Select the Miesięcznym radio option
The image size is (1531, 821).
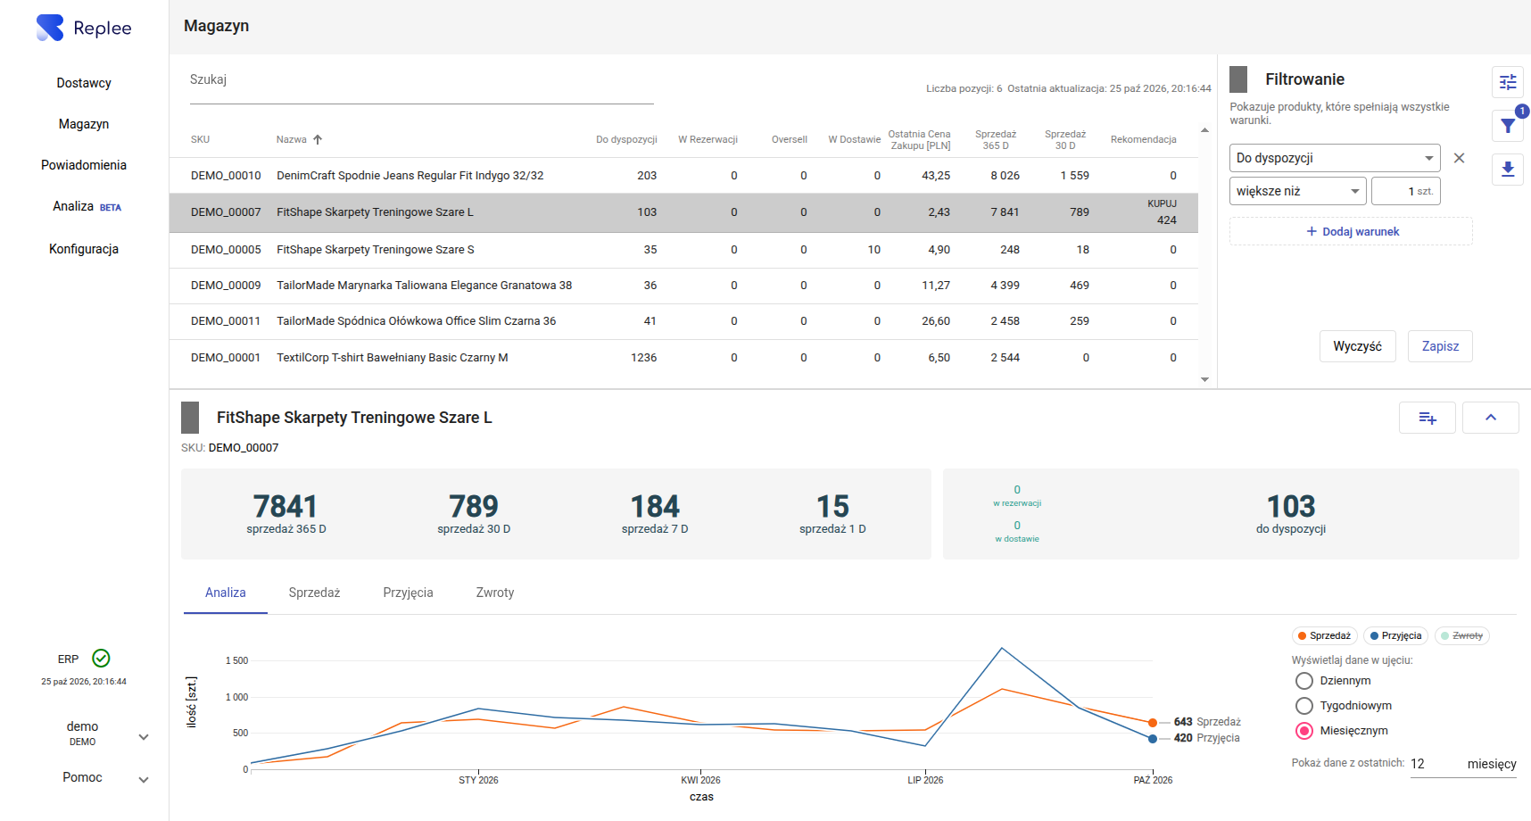[x=1304, y=731]
